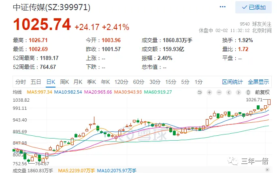The image size is (277, 173).
Task: Click the 最低 value 1002.69
Action: (x=38, y=49)
